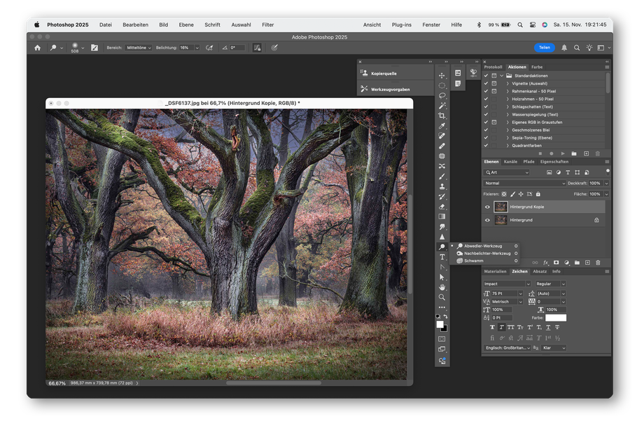The image size is (637, 421).
Task: Open the Deckkraft opacity dropdown arrow
Action: click(606, 184)
